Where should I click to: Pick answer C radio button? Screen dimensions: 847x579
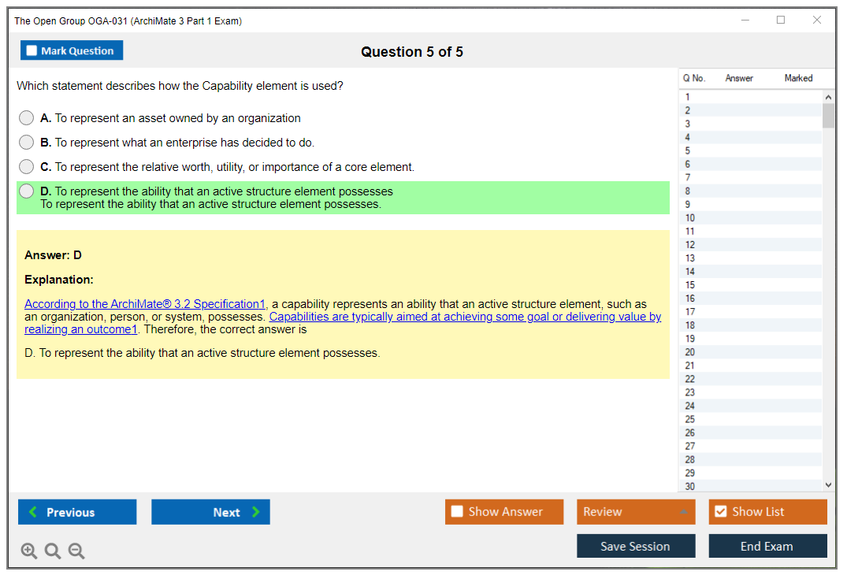(x=27, y=167)
